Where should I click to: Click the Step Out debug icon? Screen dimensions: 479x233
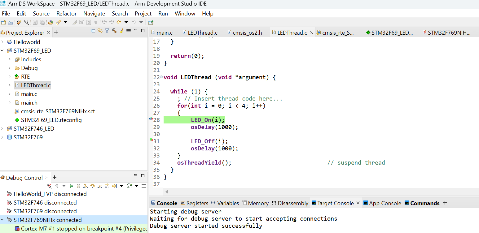(100, 186)
